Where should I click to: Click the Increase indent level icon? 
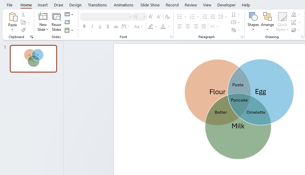213,17
